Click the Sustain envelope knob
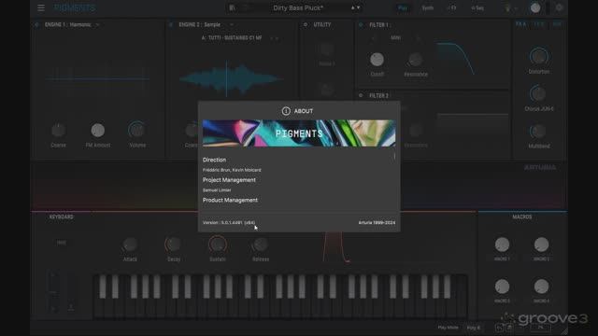Image resolution: width=598 pixels, height=336 pixels. [218, 245]
